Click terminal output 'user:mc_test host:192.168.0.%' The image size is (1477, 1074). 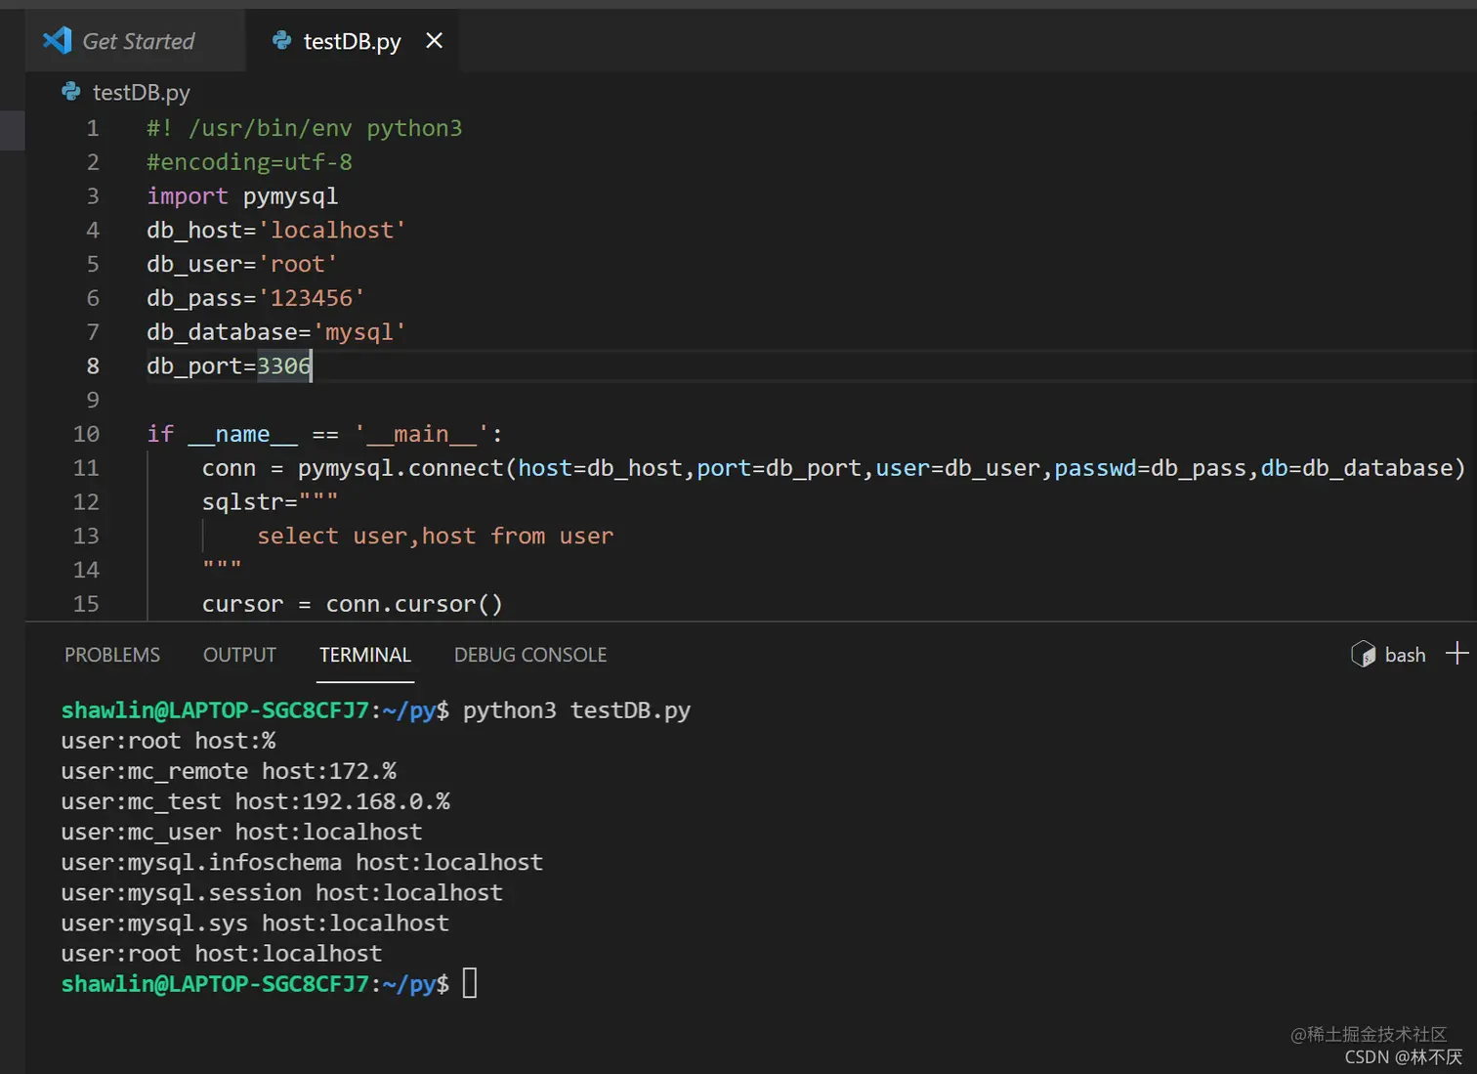(x=255, y=801)
